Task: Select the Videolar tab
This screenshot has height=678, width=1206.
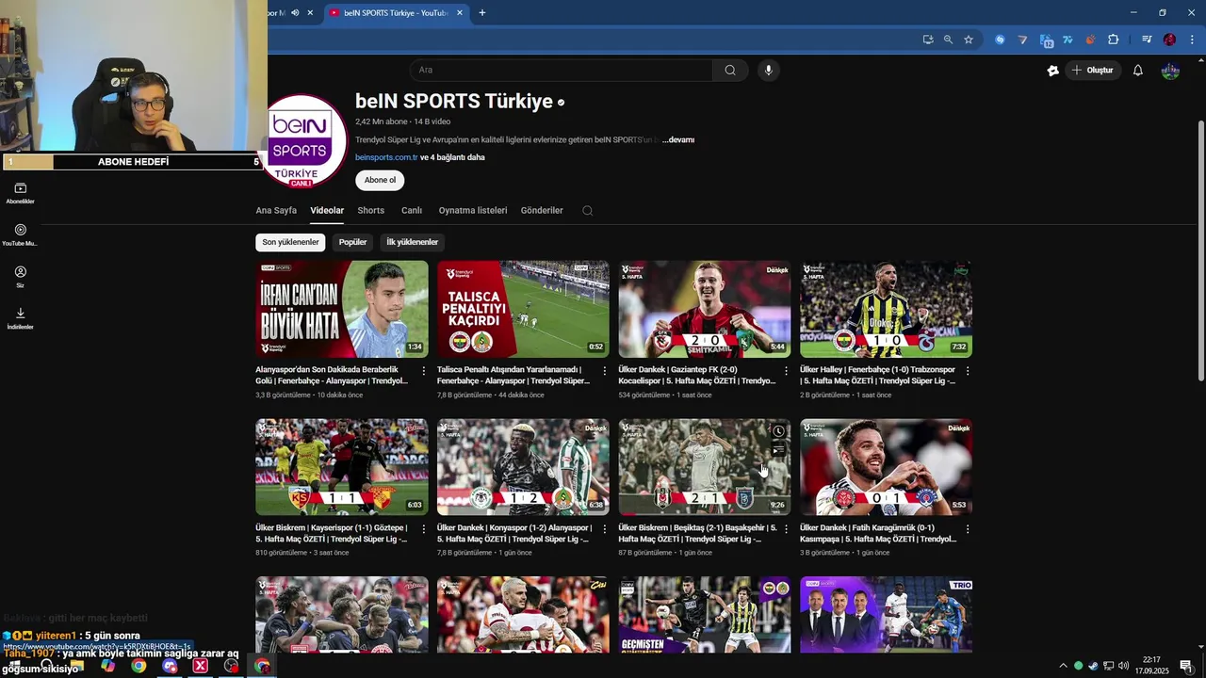Action: 327,211
